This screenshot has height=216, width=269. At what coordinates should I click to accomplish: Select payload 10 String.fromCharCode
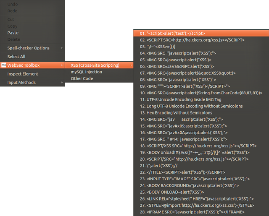tap(201, 93)
